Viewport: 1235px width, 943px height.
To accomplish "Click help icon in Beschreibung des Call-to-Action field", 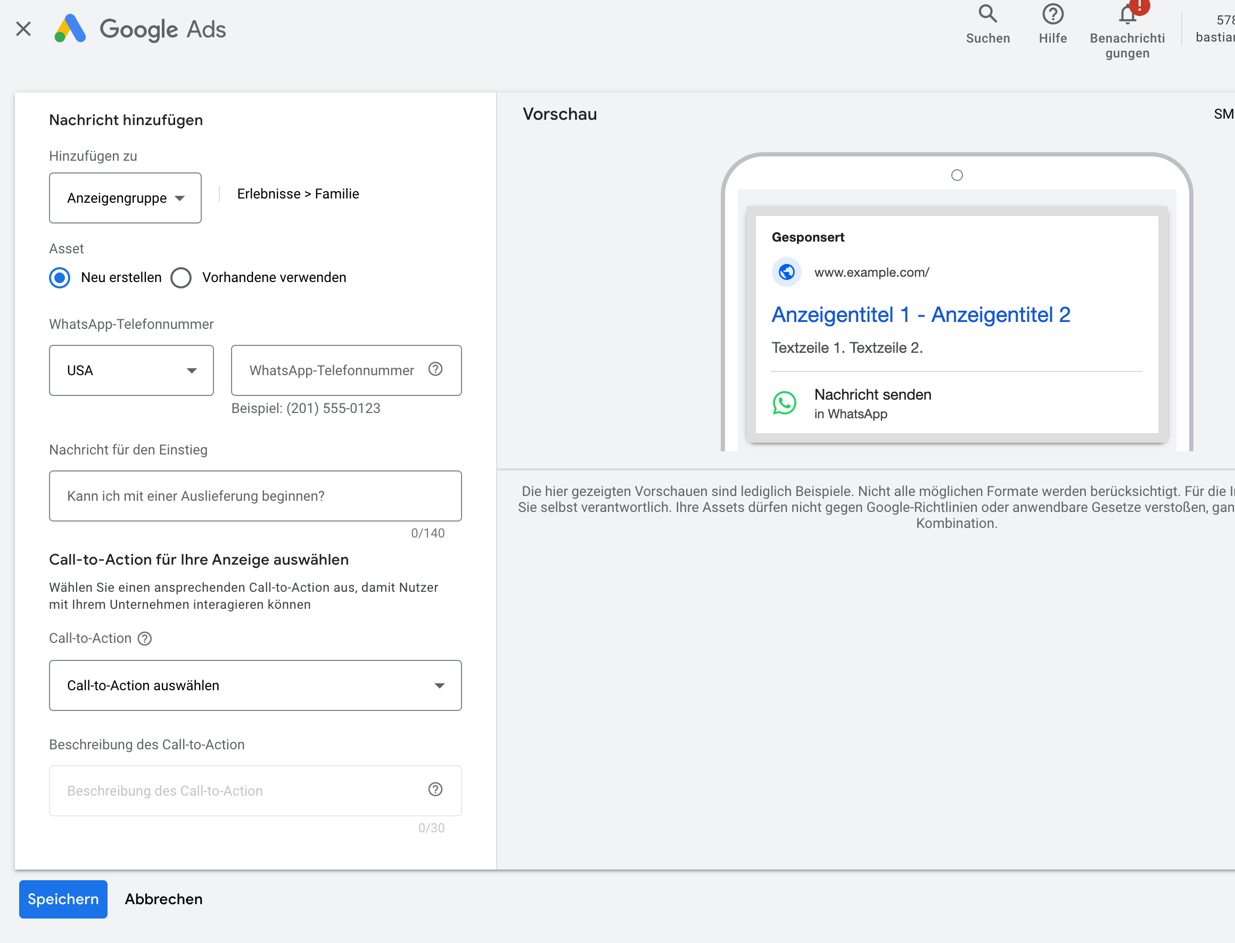I will point(435,790).
